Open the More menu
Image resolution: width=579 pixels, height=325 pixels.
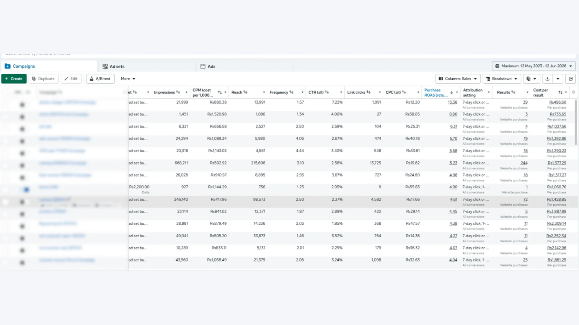[128, 79]
